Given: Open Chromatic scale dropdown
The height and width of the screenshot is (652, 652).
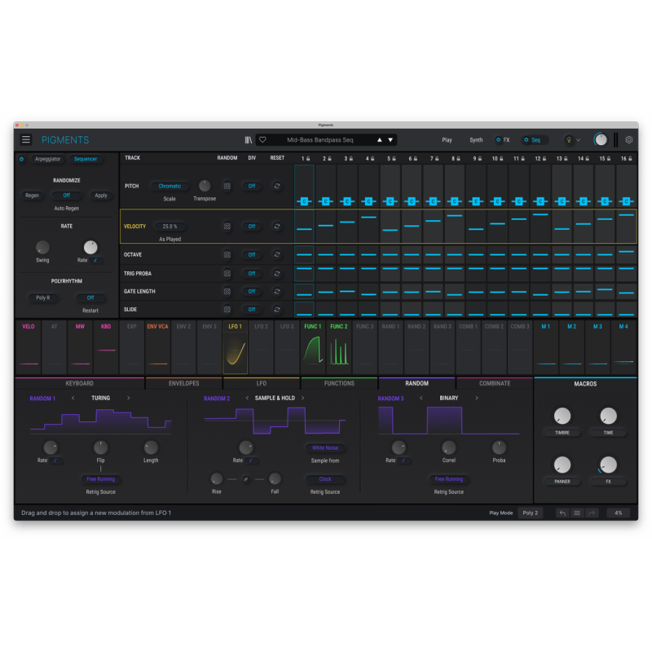Looking at the screenshot, I should click(170, 187).
